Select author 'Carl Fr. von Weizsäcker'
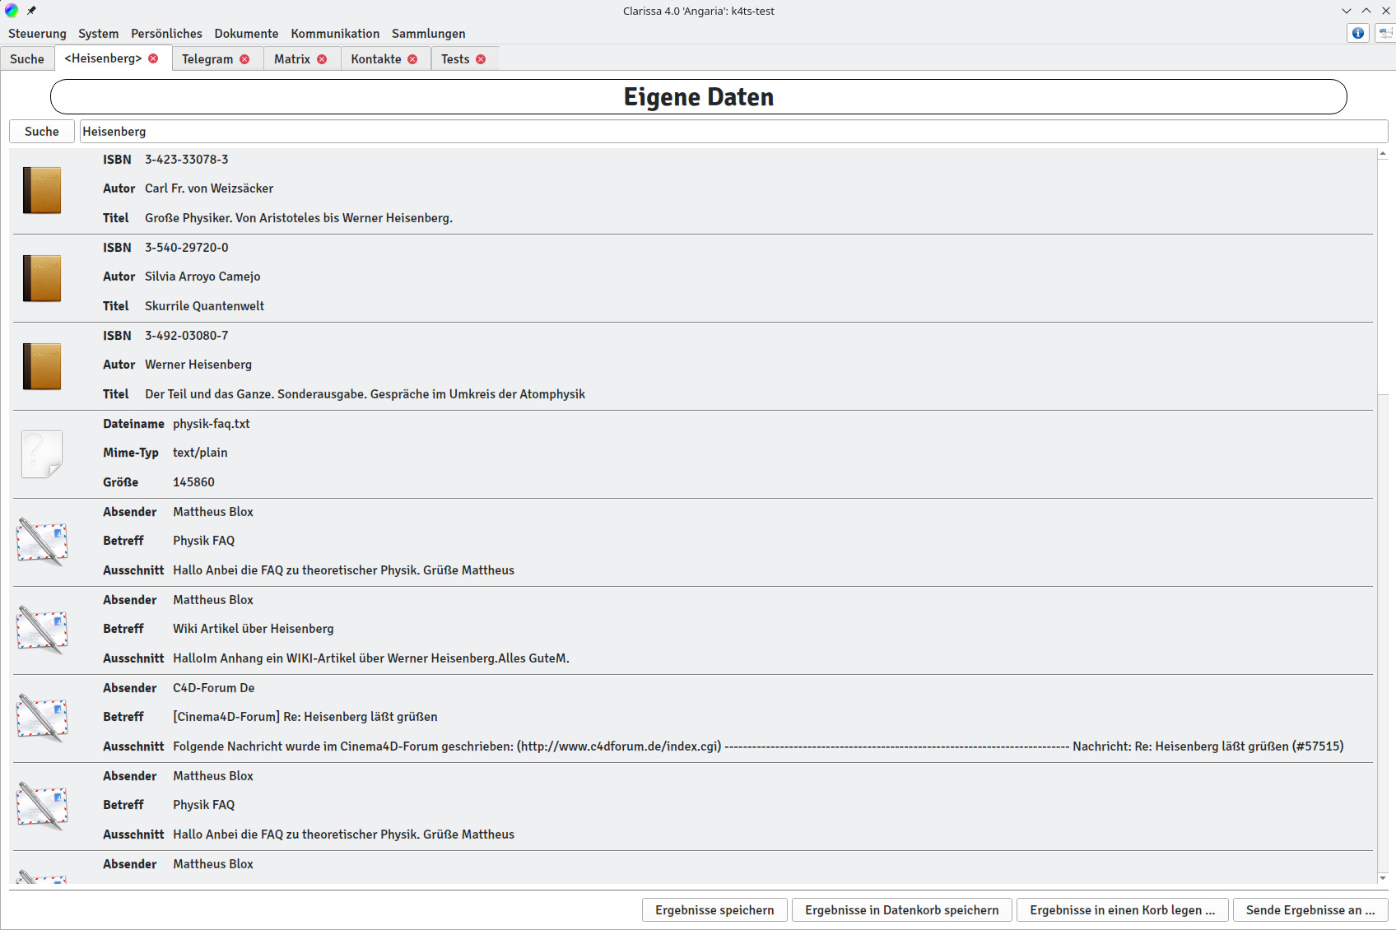The height and width of the screenshot is (930, 1396). 209,188
